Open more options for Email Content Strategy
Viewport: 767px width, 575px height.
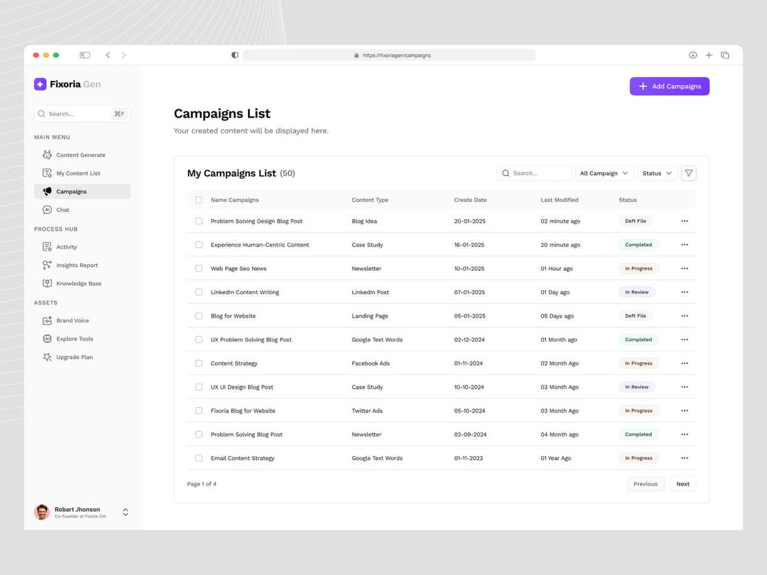click(685, 458)
